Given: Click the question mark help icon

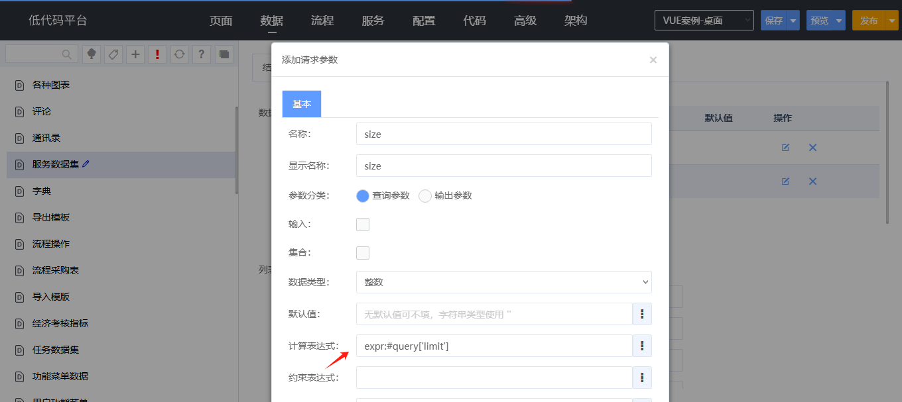Looking at the screenshot, I should (x=202, y=54).
